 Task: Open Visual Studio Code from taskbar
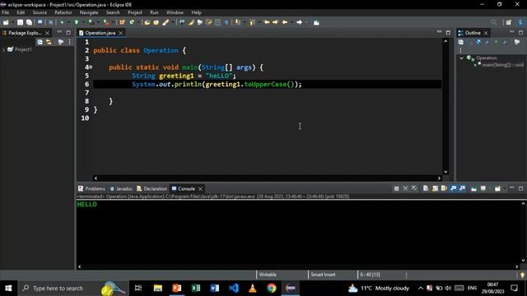(234, 289)
